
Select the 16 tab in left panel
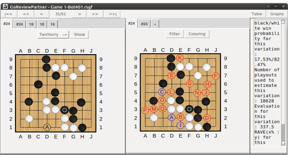point(52,24)
